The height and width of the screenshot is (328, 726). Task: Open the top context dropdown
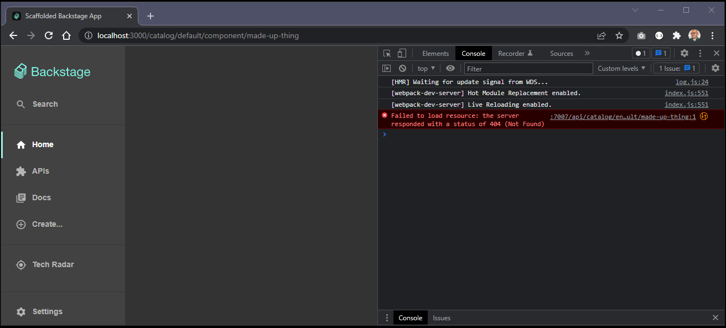coord(426,69)
